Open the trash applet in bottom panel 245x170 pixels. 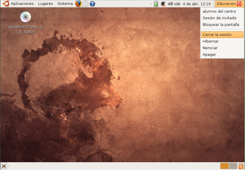(241, 166)
